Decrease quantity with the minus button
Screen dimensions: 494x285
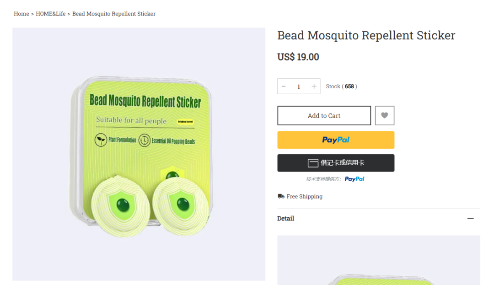(x=284, y=86)
